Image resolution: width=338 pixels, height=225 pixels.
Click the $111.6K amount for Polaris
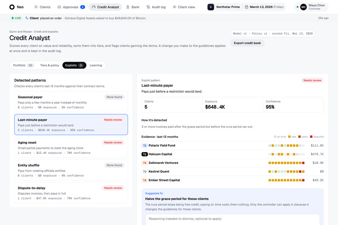click(x=317, y=145)
